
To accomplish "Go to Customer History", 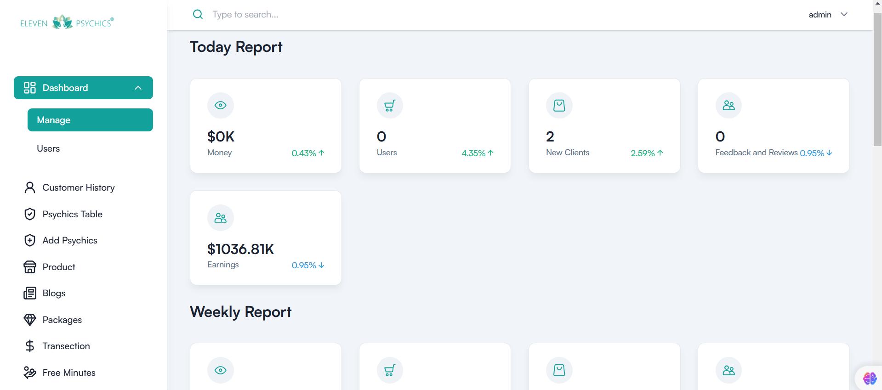I will (79, 187).
